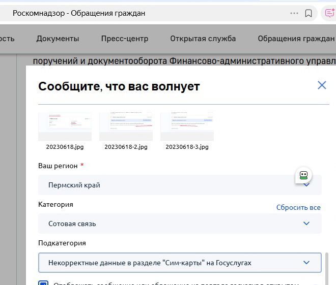The width and height of the screenshot is (336, 285).
Task: Click the floating green robot helper icon
Action: [303, 175]
